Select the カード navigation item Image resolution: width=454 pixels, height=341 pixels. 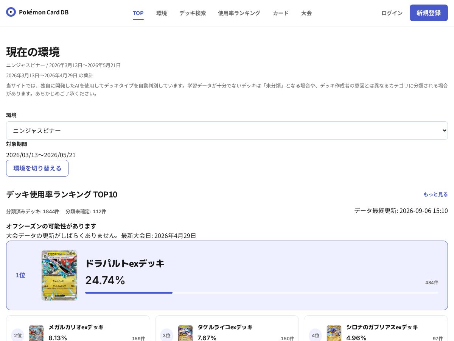(x=281, y=13)
